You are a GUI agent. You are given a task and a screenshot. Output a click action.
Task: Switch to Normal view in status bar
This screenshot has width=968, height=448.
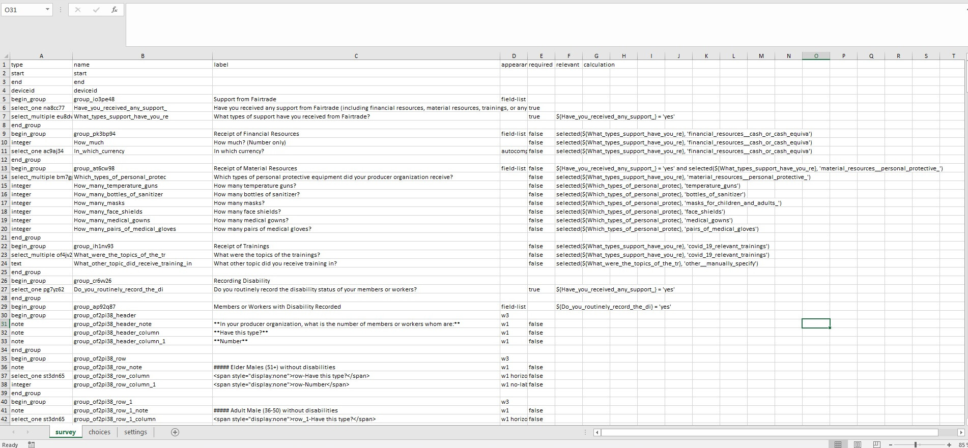(838, 444)
